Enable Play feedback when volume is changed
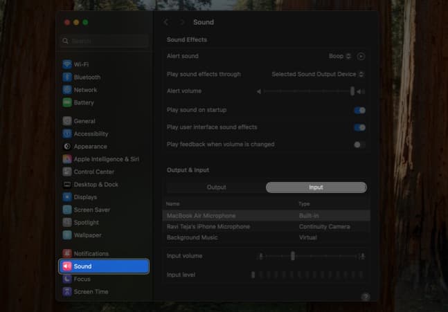Screen dimensions: 448x312 [359, 145]
